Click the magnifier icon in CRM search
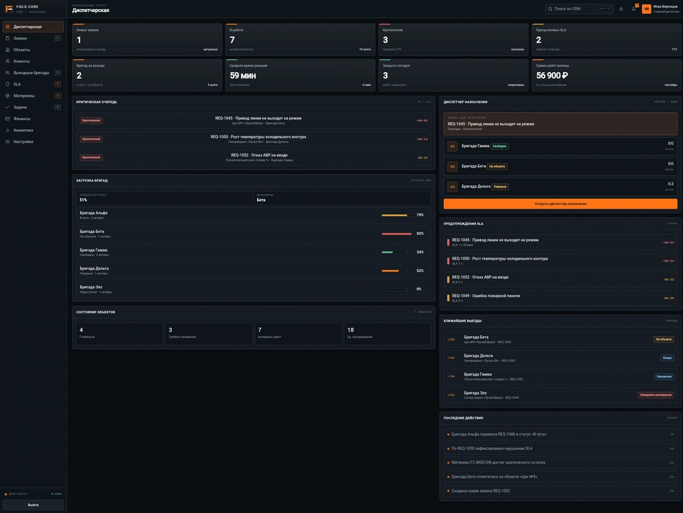The height and width of the screenshot is (513, 683). pyautogui.click(x=550, y=9)
